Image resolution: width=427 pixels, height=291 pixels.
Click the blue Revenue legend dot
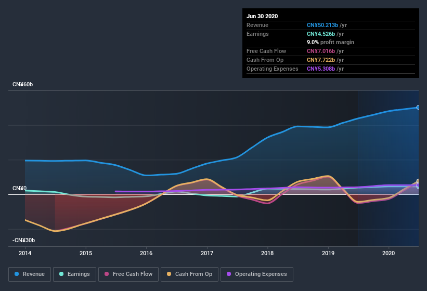[x=17, y=274]
